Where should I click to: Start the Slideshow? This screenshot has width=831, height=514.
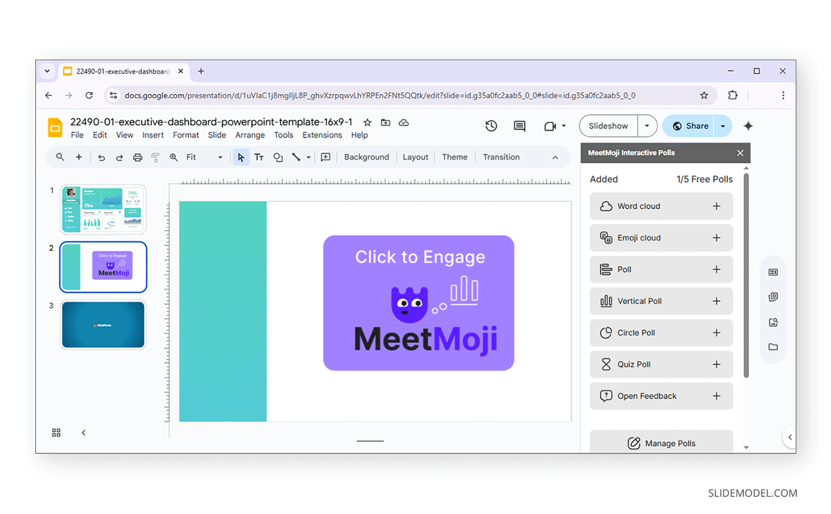[x=608, y=126]
